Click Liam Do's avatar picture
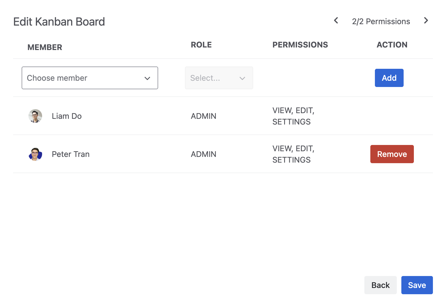Image resolution: width=446 pixels, height=307 pixels. coord(35,116)
